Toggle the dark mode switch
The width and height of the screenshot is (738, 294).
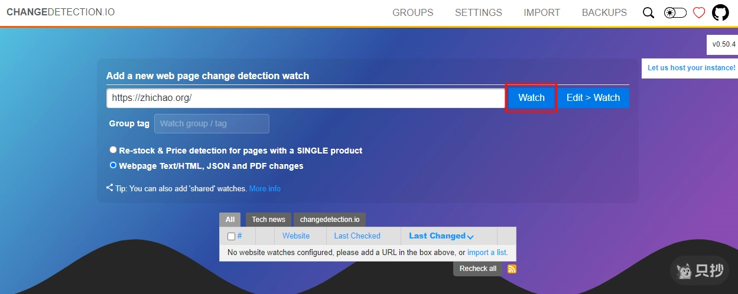tap(675, 13)
